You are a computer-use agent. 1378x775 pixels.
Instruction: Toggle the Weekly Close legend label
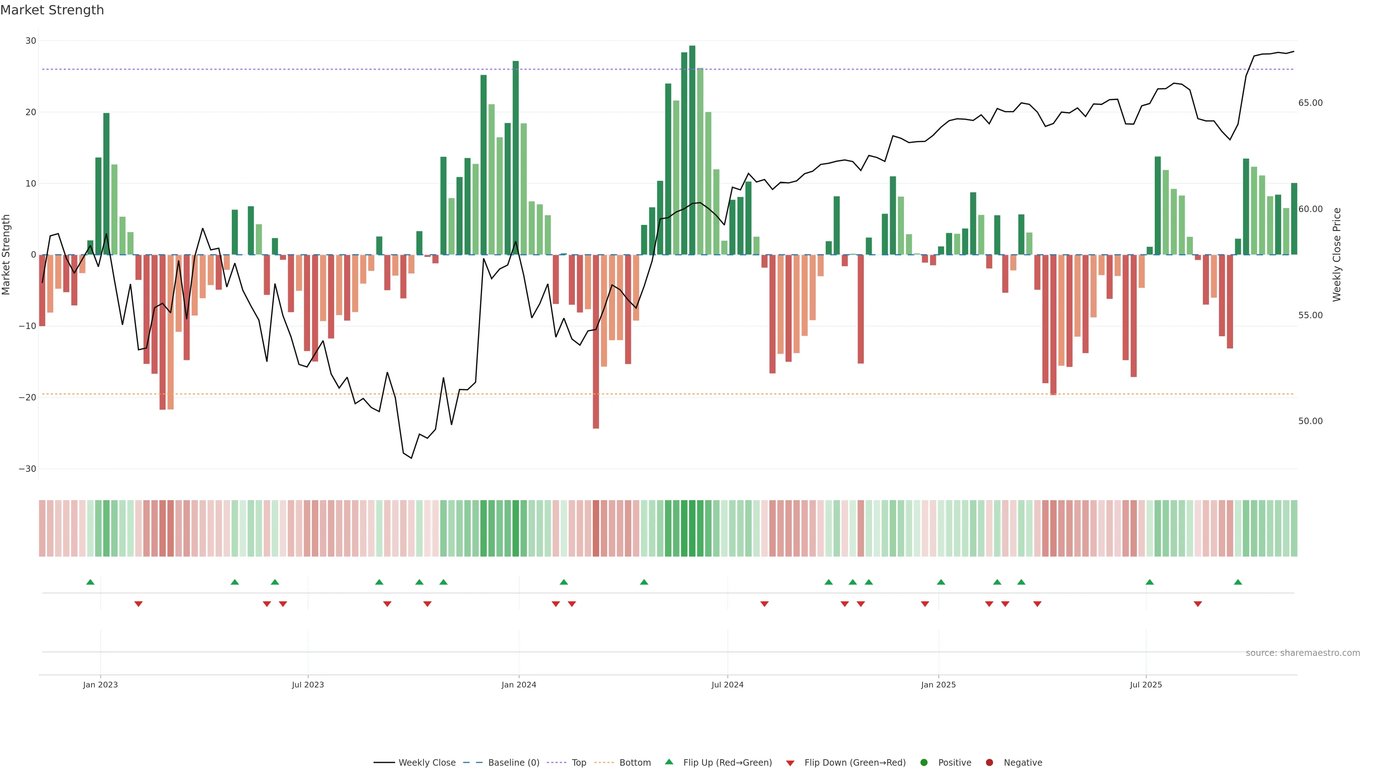427,762
